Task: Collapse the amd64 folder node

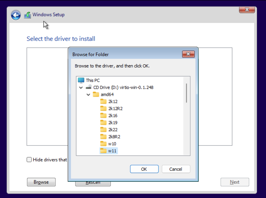Action: point(88,95)
